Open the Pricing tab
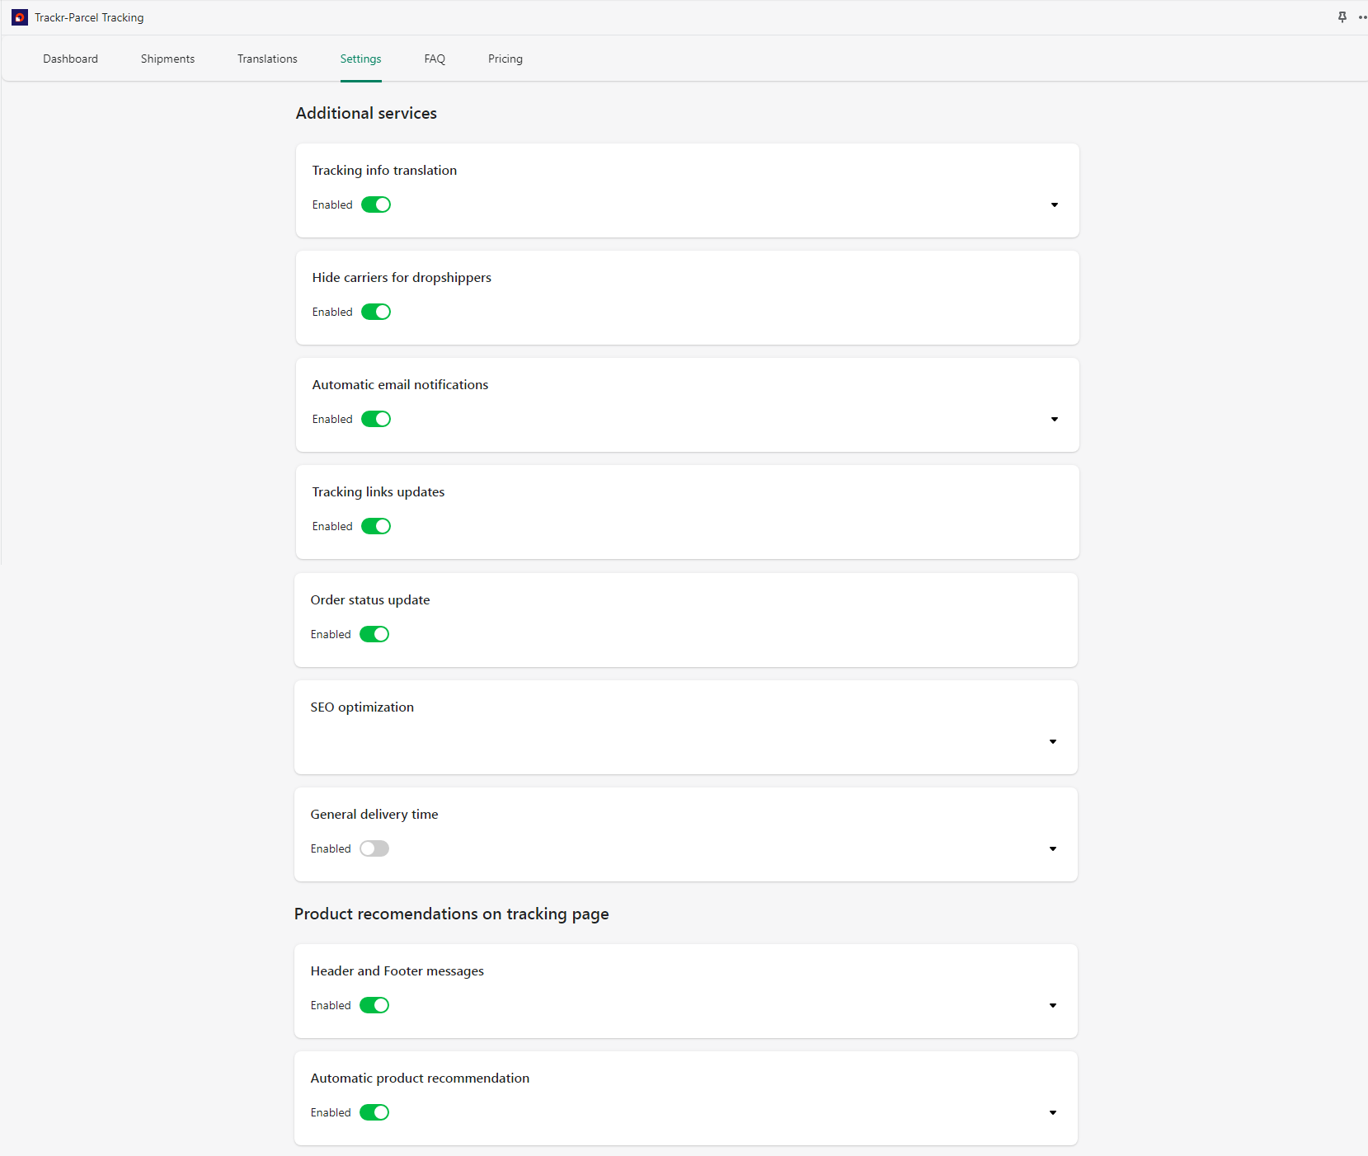The height and width of the screenshot is (1156, 1368). [x=505, y=59]
